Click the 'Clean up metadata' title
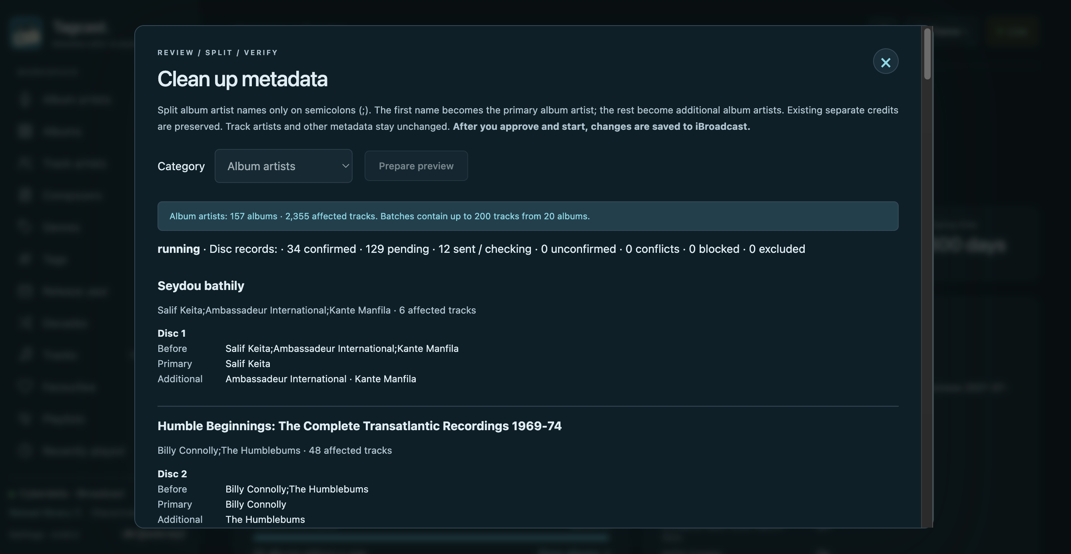The image size is (1071, 554). tap(242, 79)
